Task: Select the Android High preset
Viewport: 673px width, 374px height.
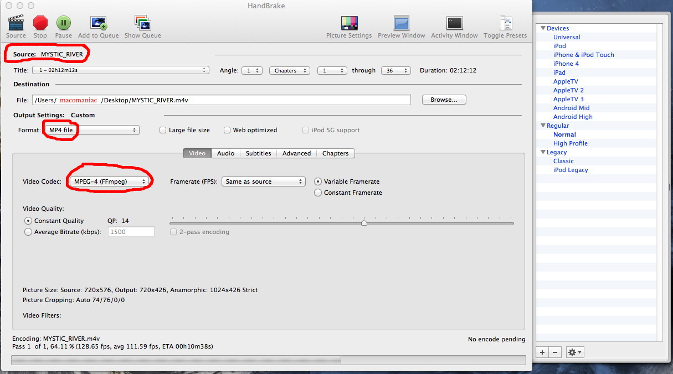Action: pyautogui.click(x=573, y=117)
